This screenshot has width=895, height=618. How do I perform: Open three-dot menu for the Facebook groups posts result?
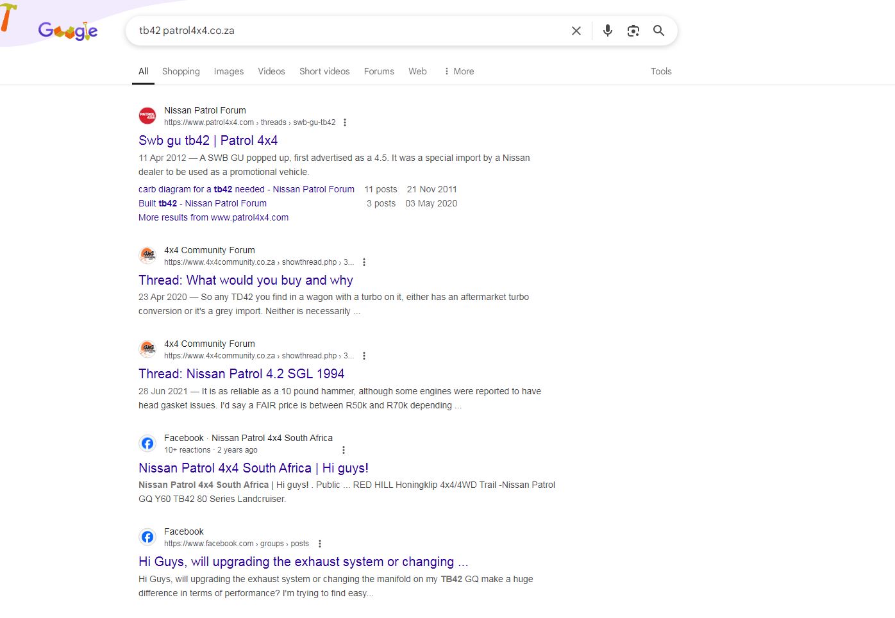tap(320, 544)
